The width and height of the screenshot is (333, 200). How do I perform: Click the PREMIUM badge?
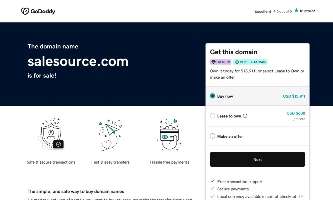[x=220, y=62]
